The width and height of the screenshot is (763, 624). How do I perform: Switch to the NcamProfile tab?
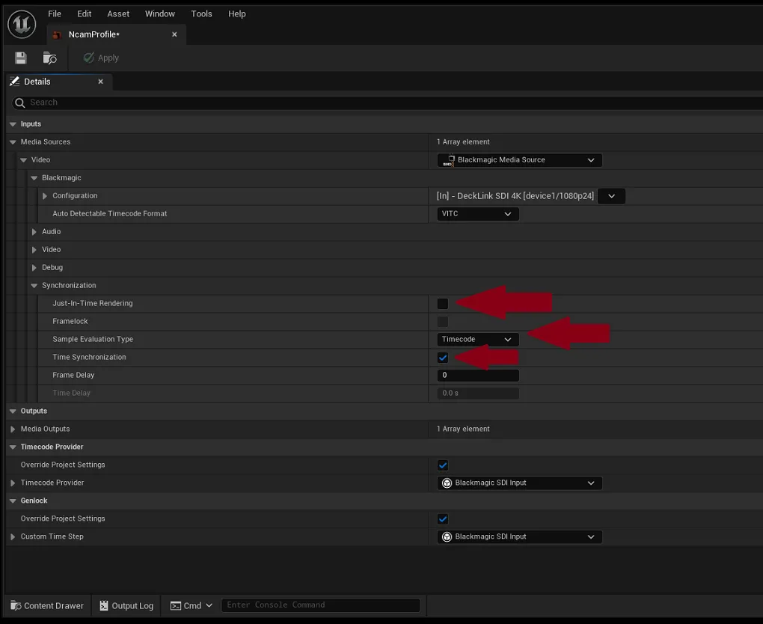point(116,34)
